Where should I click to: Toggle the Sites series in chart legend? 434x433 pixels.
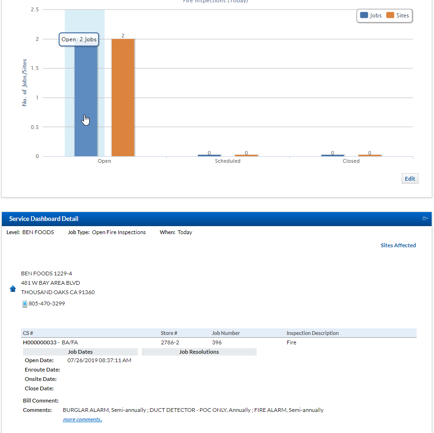coord(397,15)
